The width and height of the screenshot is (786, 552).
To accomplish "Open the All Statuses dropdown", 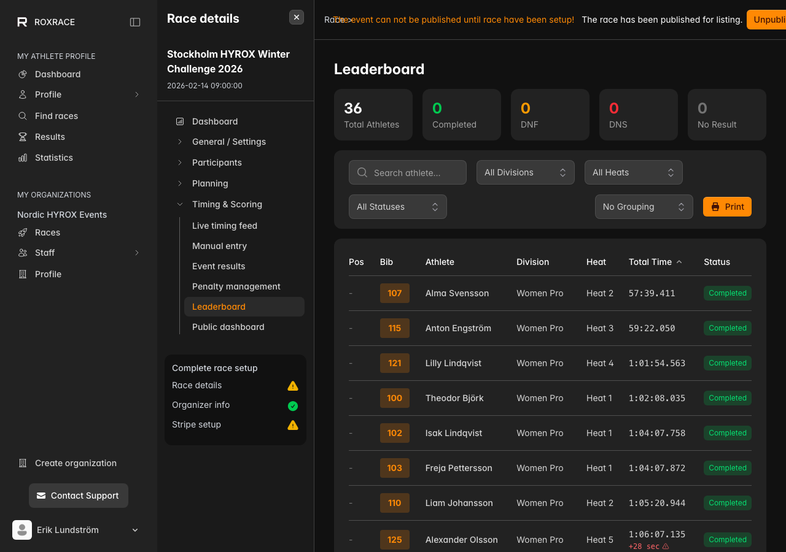I will pyautogui.click(x=398, y=207).
